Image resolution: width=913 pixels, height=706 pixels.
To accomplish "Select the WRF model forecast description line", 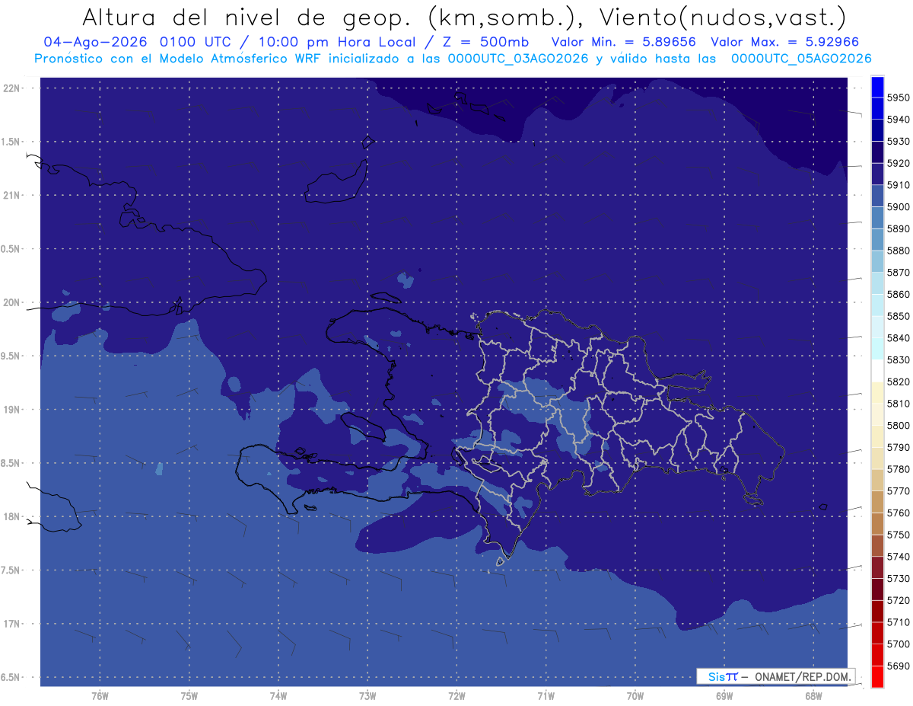I will click(x=453, y=59).
